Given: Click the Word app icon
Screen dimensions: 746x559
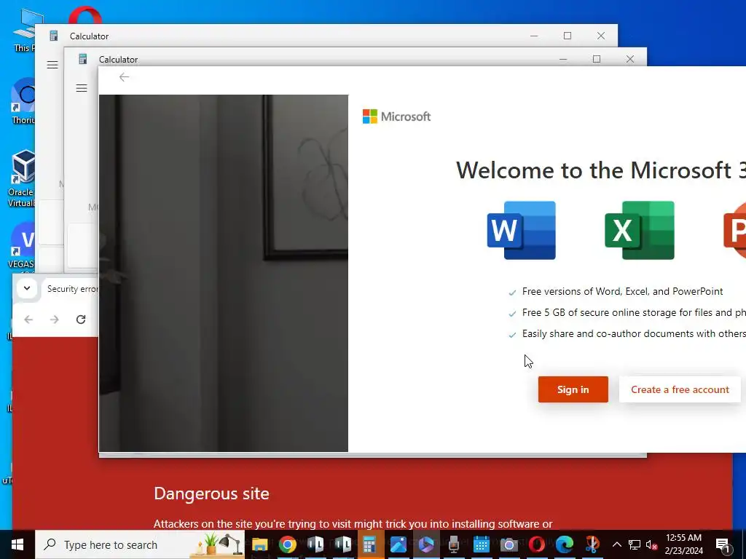Looking at the screenshot, I should click(x=522, y=230).
